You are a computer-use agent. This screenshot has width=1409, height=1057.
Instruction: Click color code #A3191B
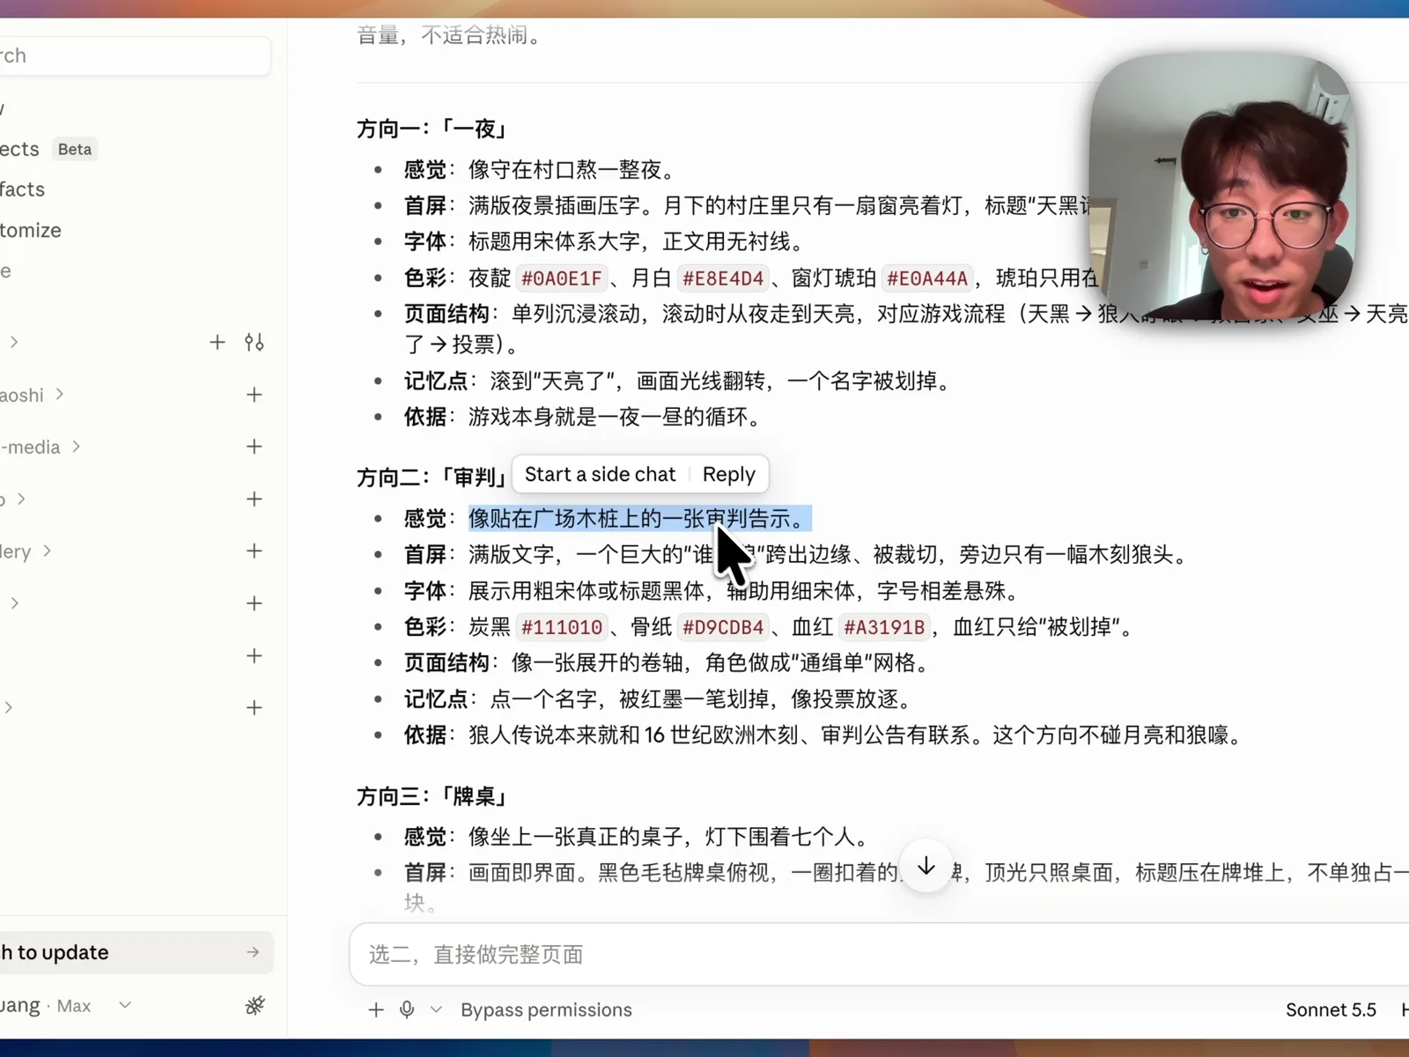click(884, 627)
